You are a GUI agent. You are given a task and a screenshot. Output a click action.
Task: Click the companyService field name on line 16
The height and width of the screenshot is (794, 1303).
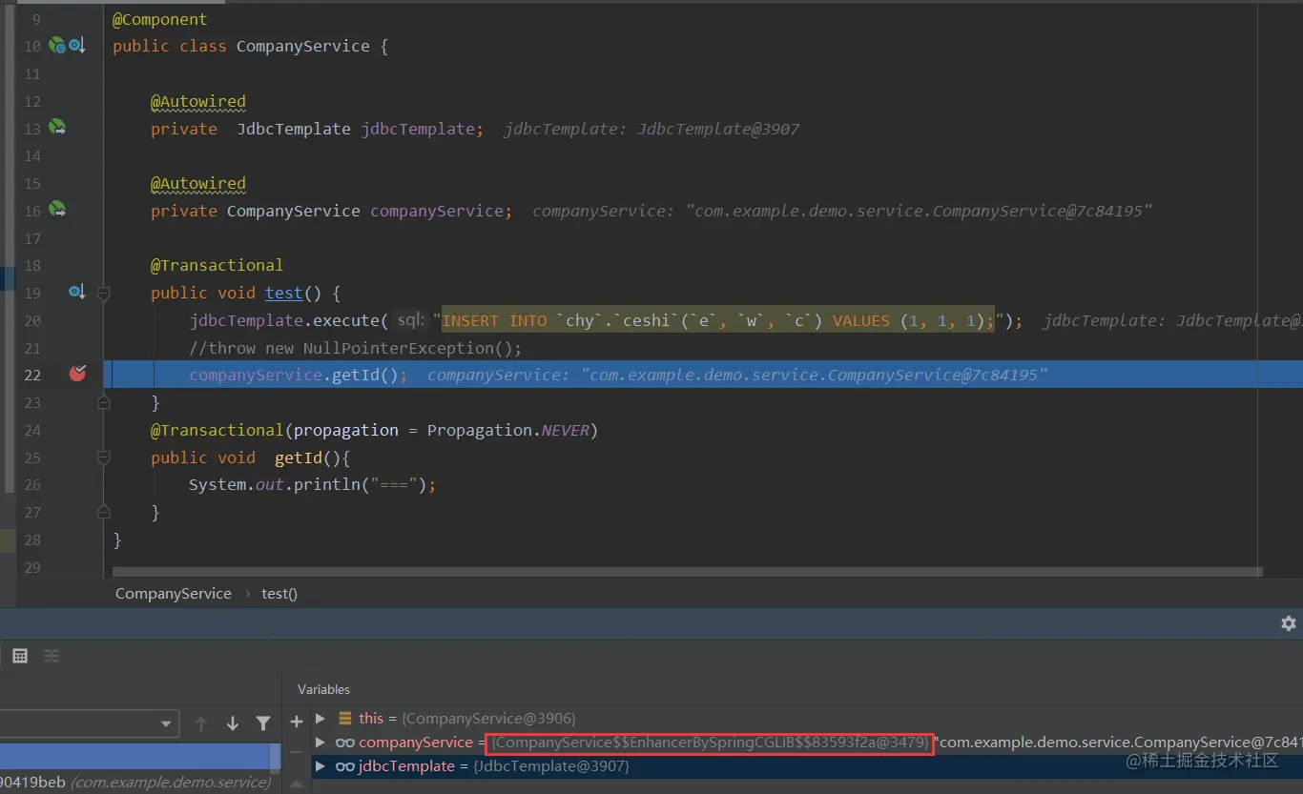(x=436, y=211)
